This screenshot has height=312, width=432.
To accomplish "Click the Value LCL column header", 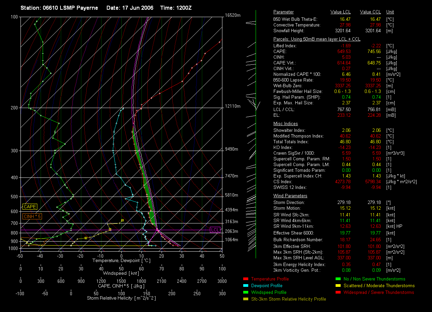I will 341,12.
